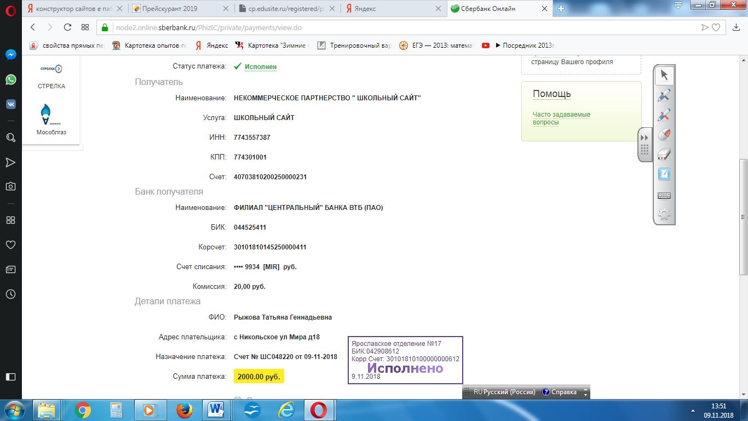Open the sidebar search magnifier

[x=10, y=137]
